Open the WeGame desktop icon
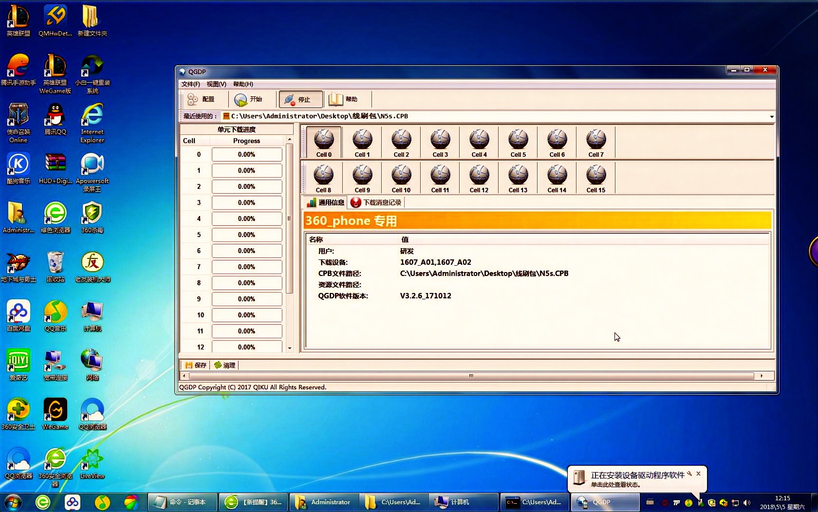This screenshot has width=818, height=512. [x=55, y=414]
